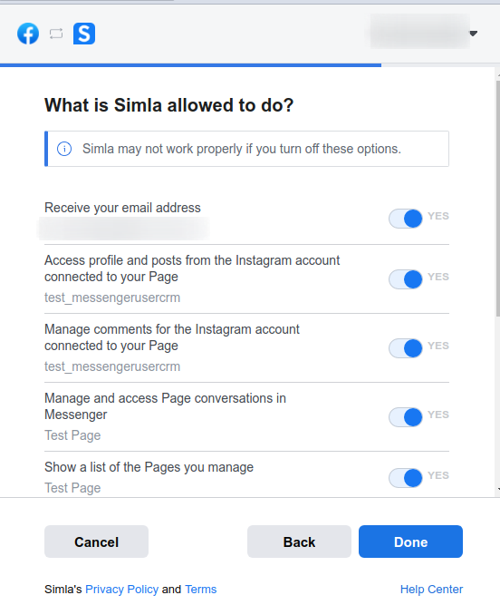
Task: Click the scrollbar down arrow
Action: (498, 489)
